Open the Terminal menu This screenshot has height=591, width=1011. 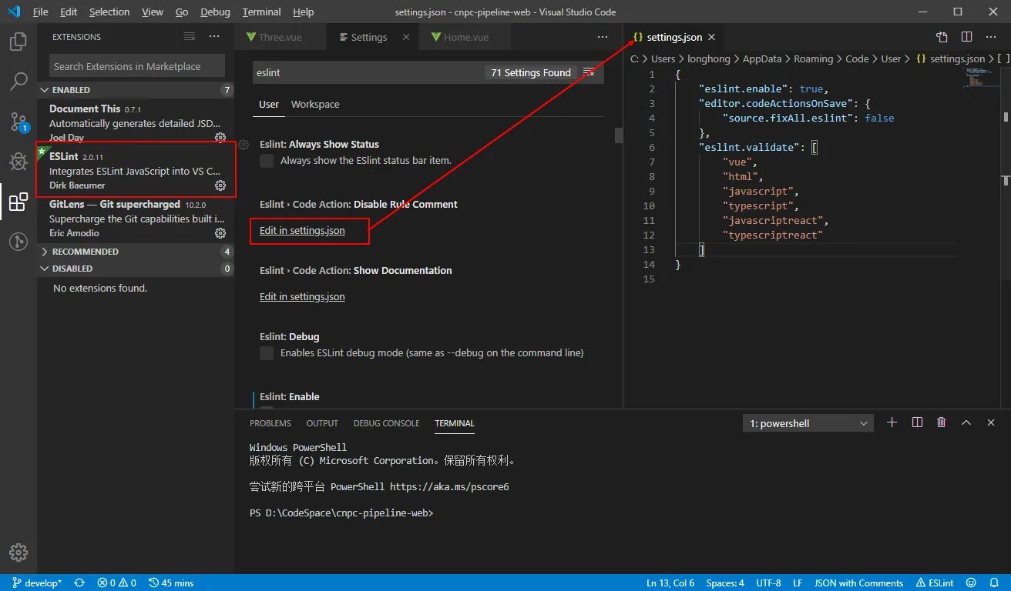(x=261, y=12)
